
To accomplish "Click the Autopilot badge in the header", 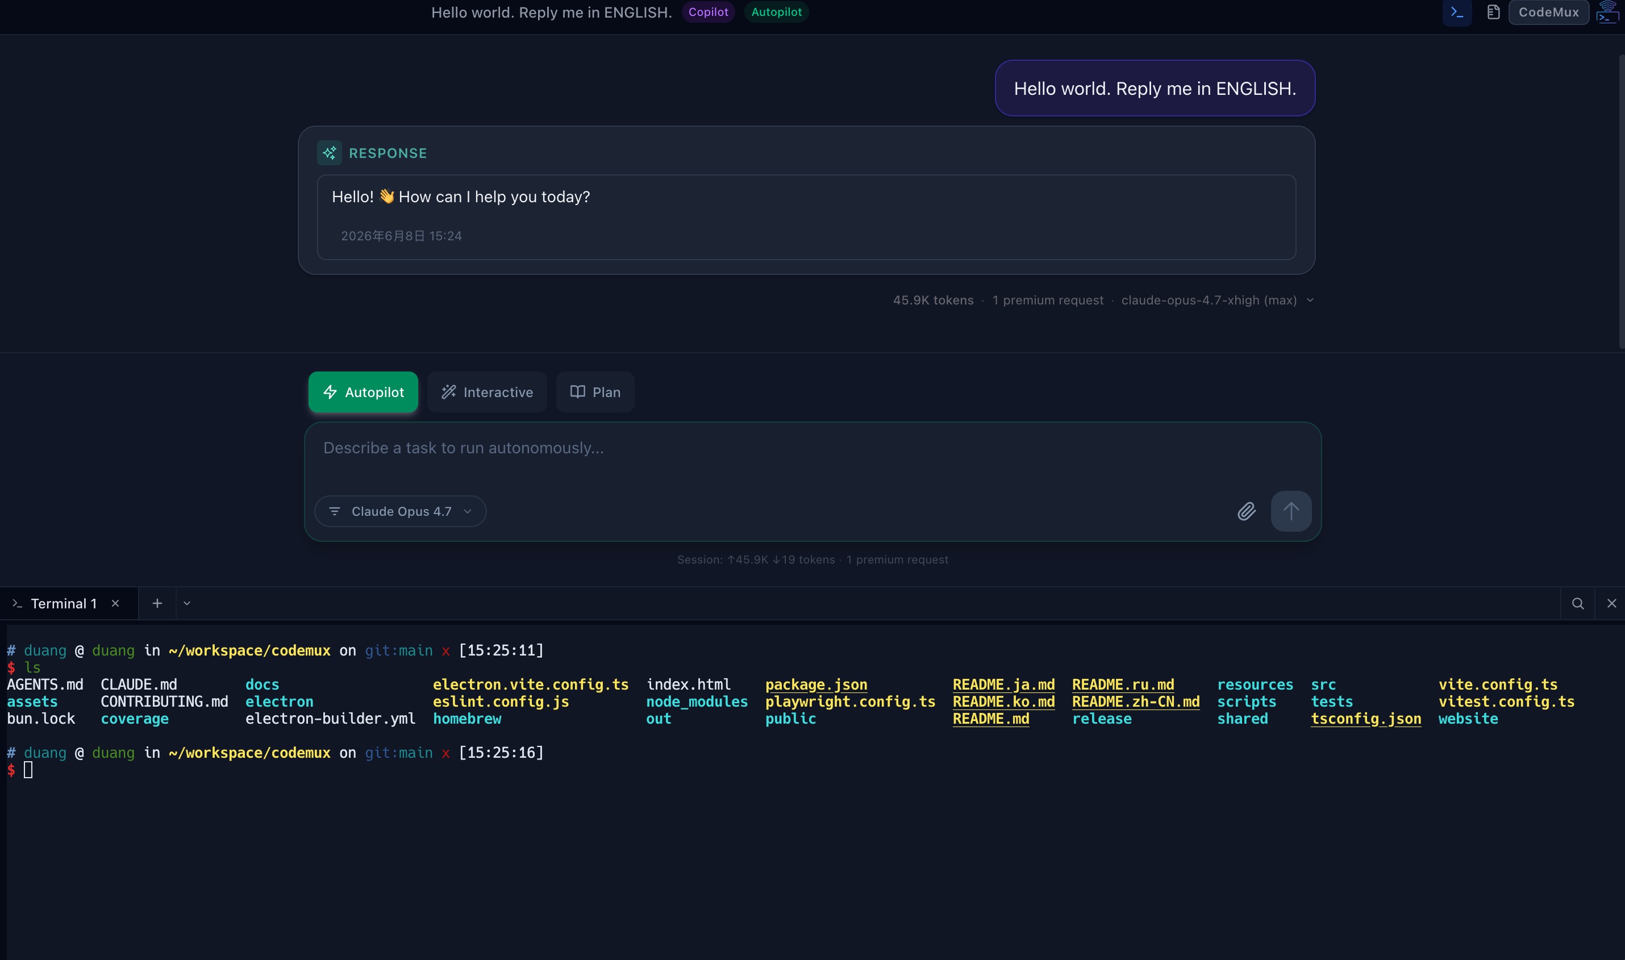I will point(776,11).
